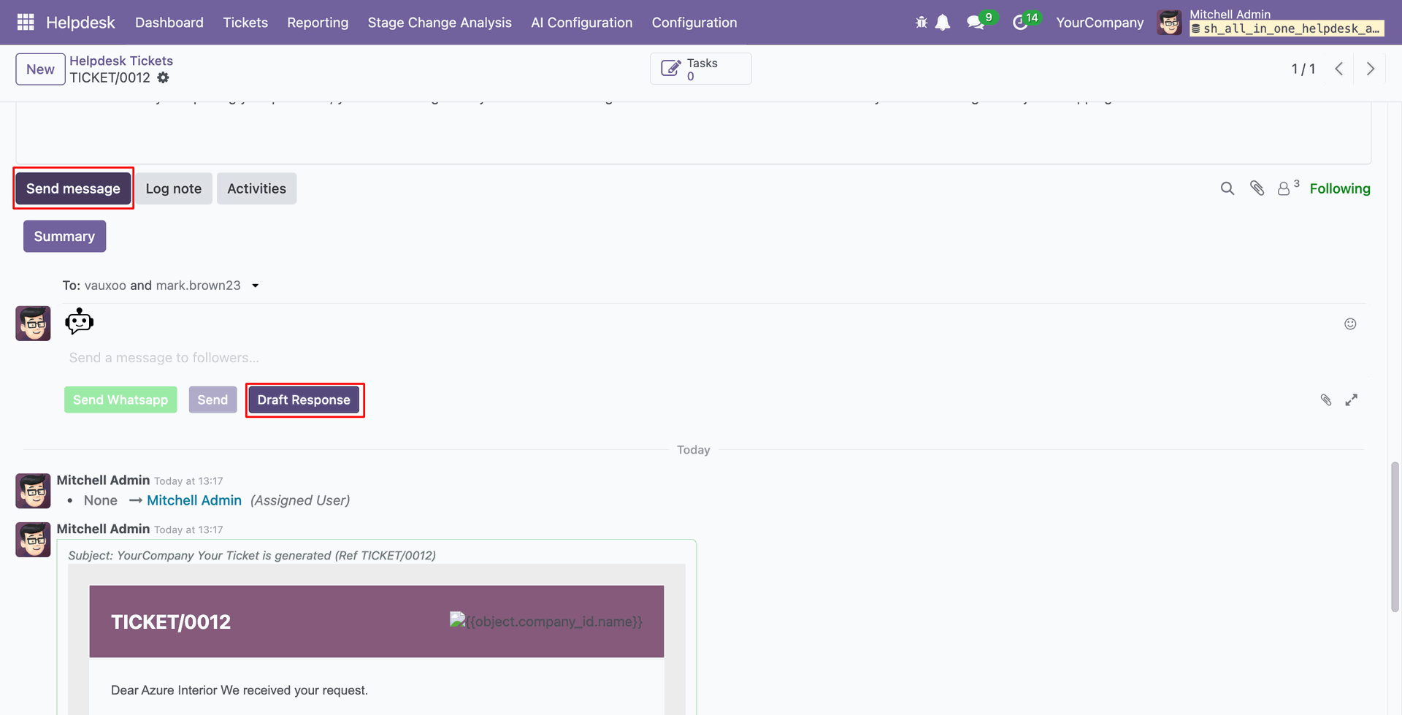Open Stage Change Analysis menu

440,23
